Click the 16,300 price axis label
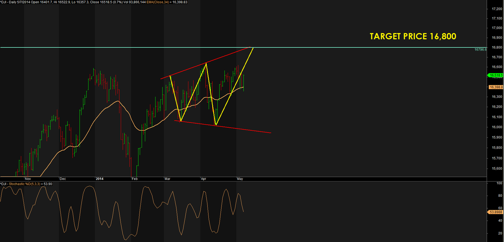Screen dimensions: 504x242 pyautogui.click(x=497, y=97)
